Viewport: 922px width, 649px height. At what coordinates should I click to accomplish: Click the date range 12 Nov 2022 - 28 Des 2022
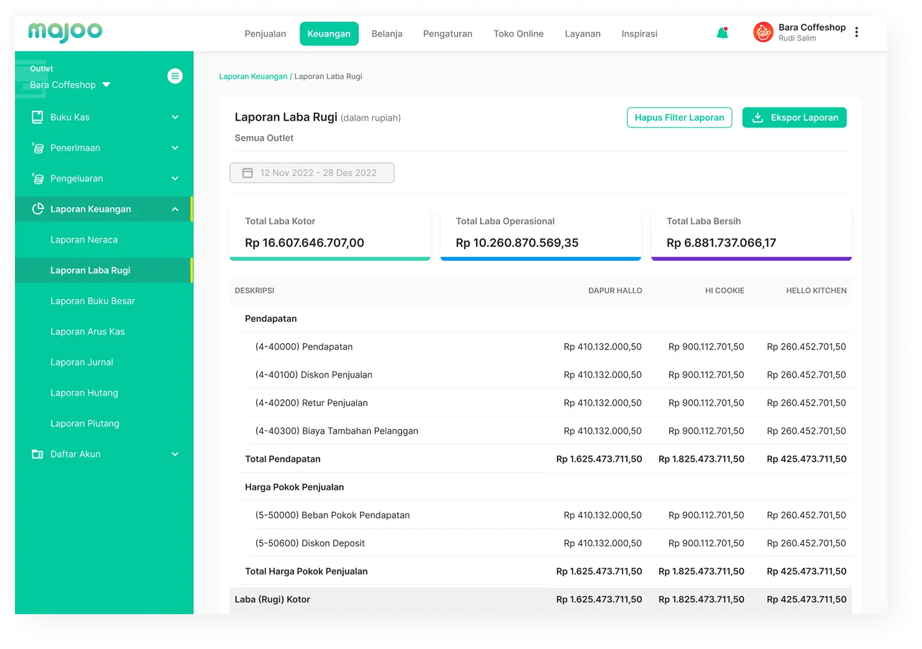pos(312,173)
